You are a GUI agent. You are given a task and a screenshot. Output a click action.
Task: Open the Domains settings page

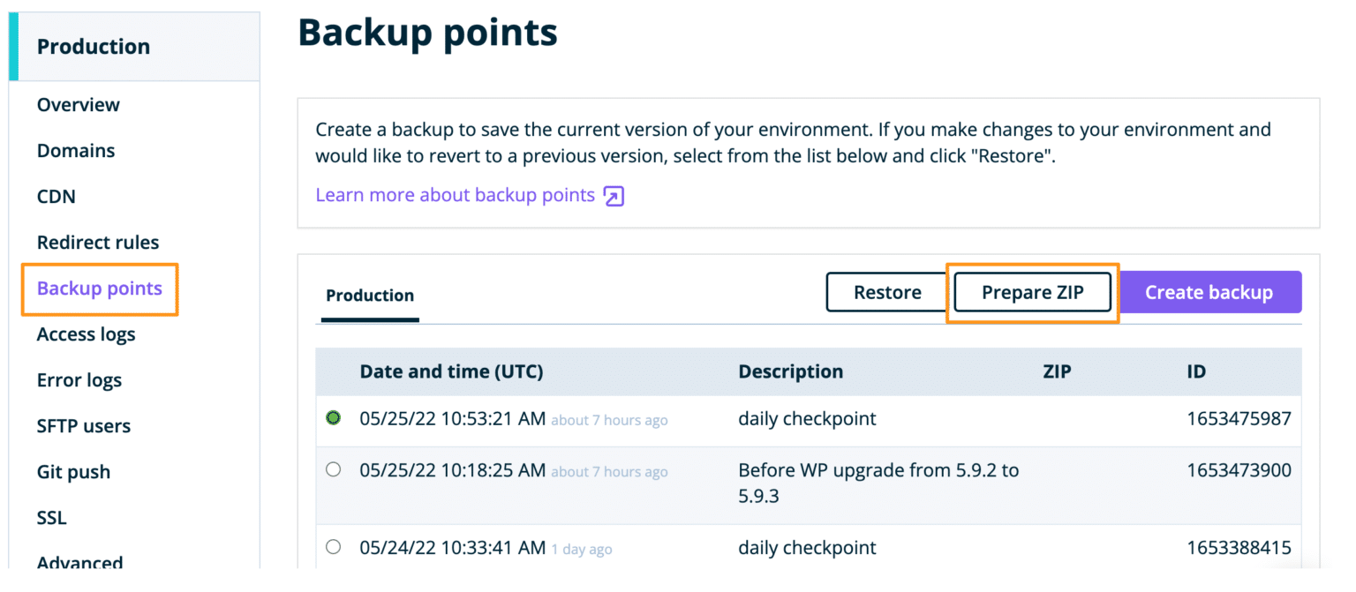76,150
